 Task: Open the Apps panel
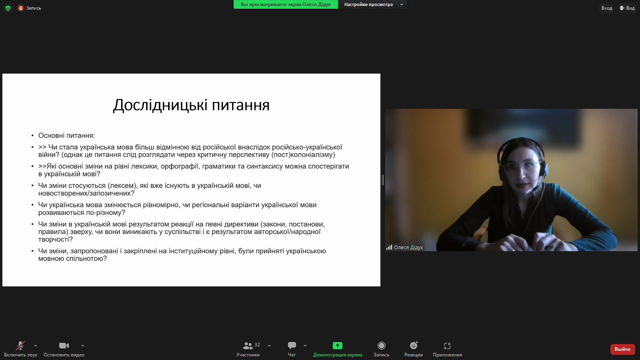[447, 349]
